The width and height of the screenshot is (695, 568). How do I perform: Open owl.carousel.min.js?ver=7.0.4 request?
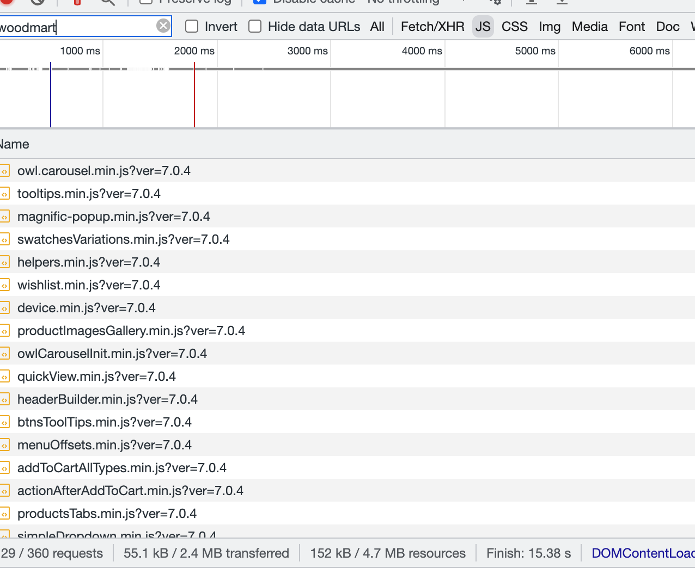click(347, 171)
